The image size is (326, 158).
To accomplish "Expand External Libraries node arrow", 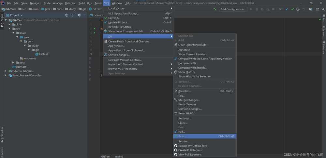I will point(6,71).
